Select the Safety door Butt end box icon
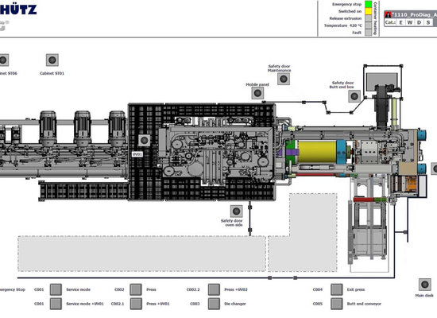This screenshot has width=437, height=318. click(354, 96)
